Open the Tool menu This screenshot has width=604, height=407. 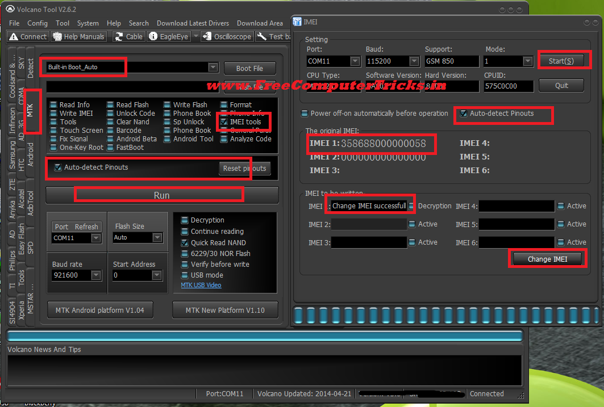tap(63, 23)
